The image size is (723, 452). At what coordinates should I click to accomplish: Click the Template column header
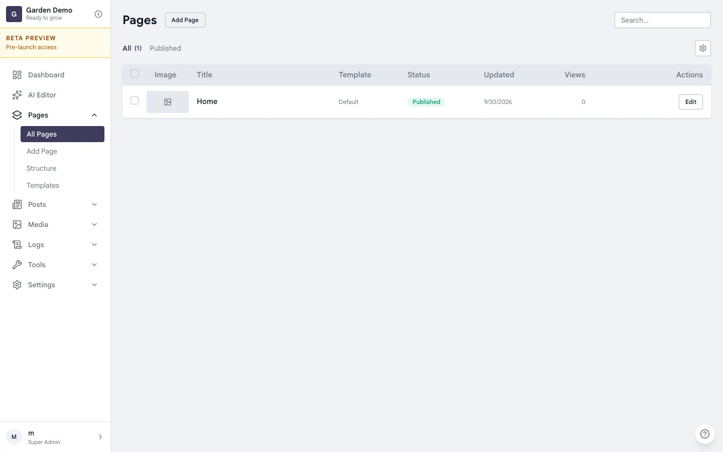pos(355,75)
